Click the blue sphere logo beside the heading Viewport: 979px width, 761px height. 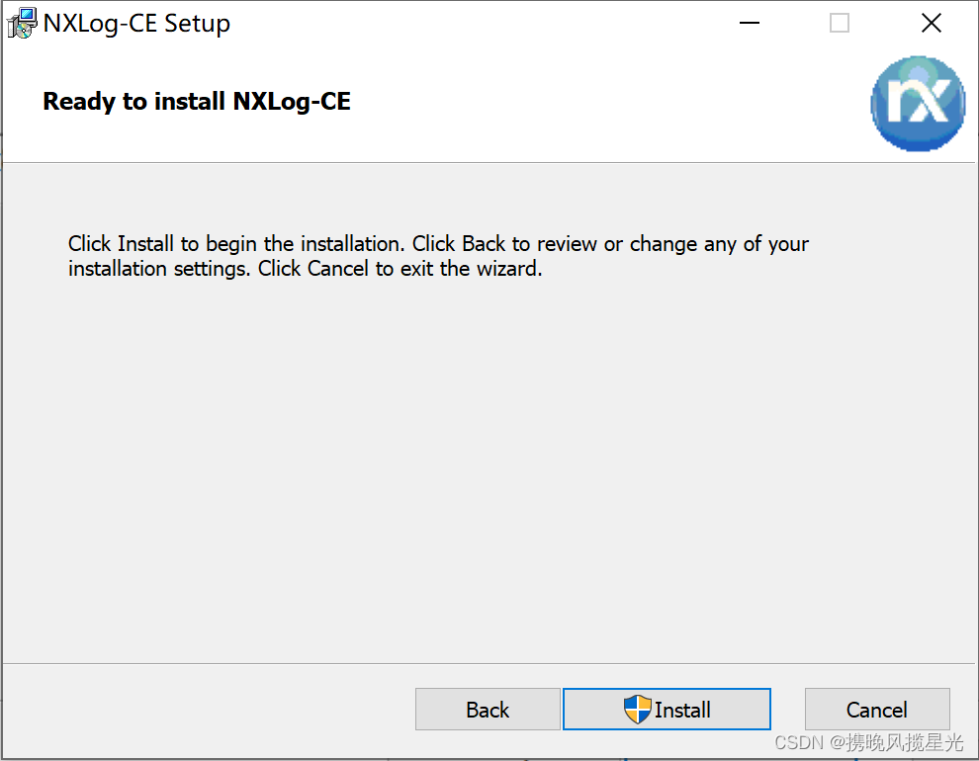point(918,104)
